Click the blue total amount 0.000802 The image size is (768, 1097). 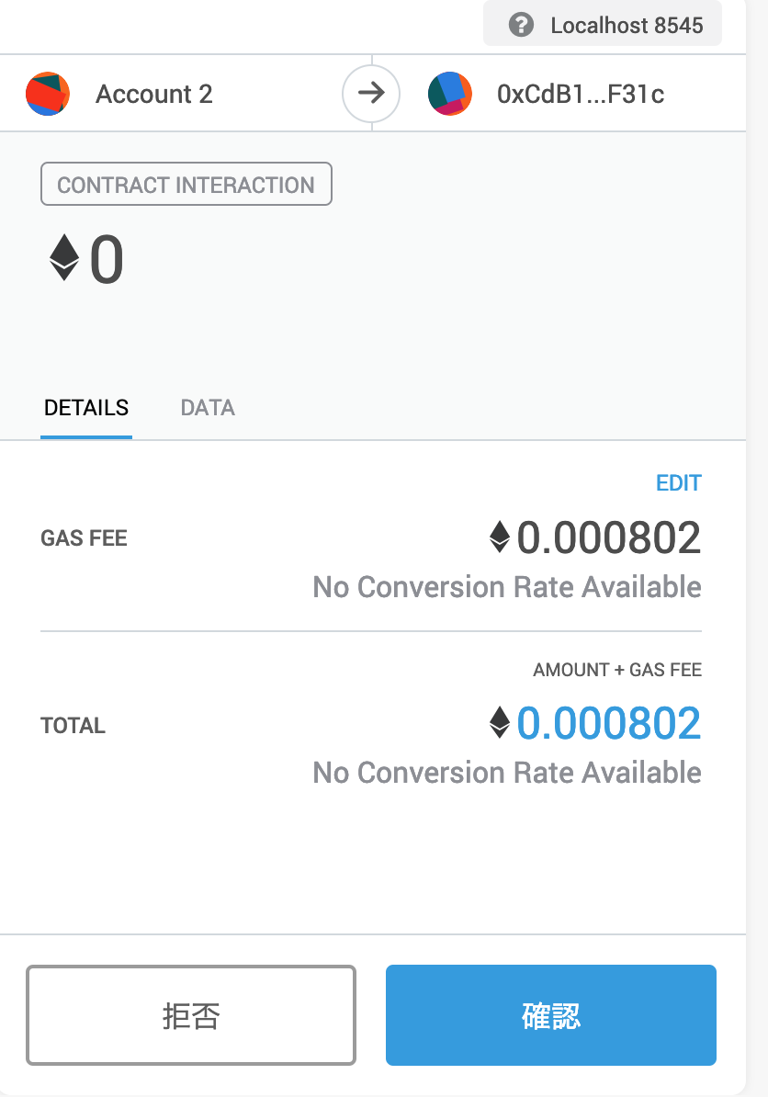[x=609, y=723]
